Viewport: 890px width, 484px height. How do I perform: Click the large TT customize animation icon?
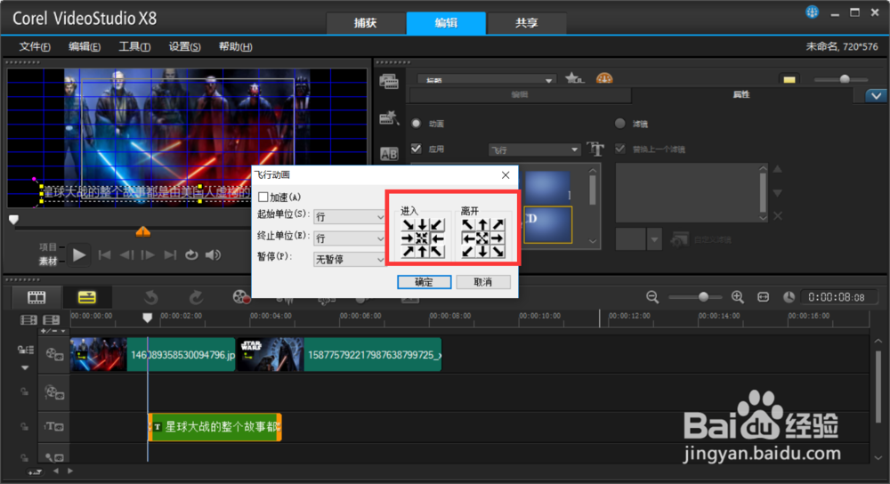(595, 149)
